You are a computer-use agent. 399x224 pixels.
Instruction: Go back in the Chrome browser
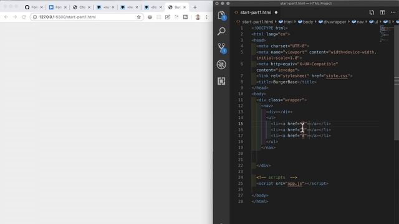pyautogui.click(x=6, y=17)
